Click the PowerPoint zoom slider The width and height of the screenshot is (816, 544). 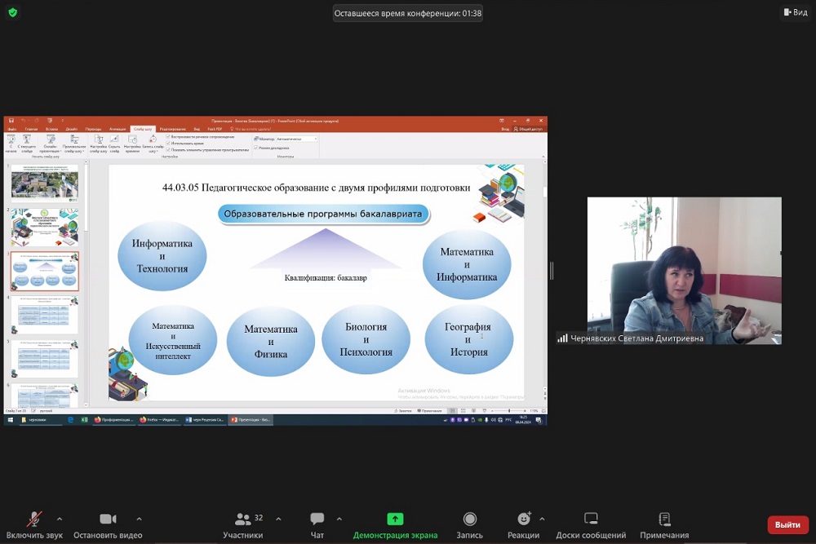click(508, 410)
